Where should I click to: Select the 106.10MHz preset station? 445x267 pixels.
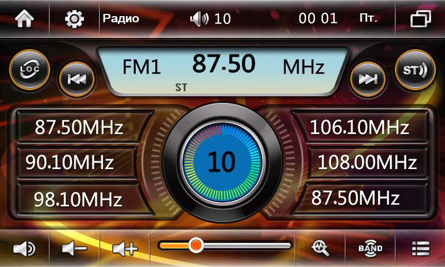[x=359, y=127]
